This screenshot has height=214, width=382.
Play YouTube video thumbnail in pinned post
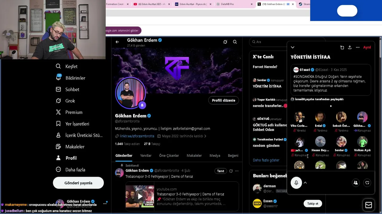[x=140, y=196]
